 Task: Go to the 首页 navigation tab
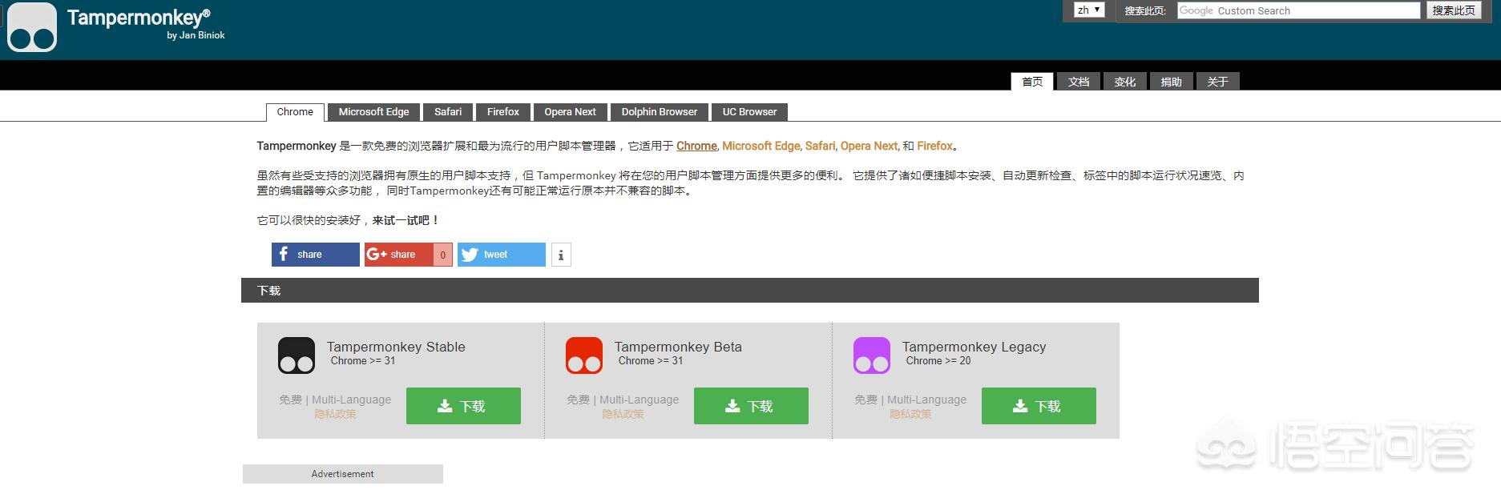pyautogui.click(x=1032, y=82)
